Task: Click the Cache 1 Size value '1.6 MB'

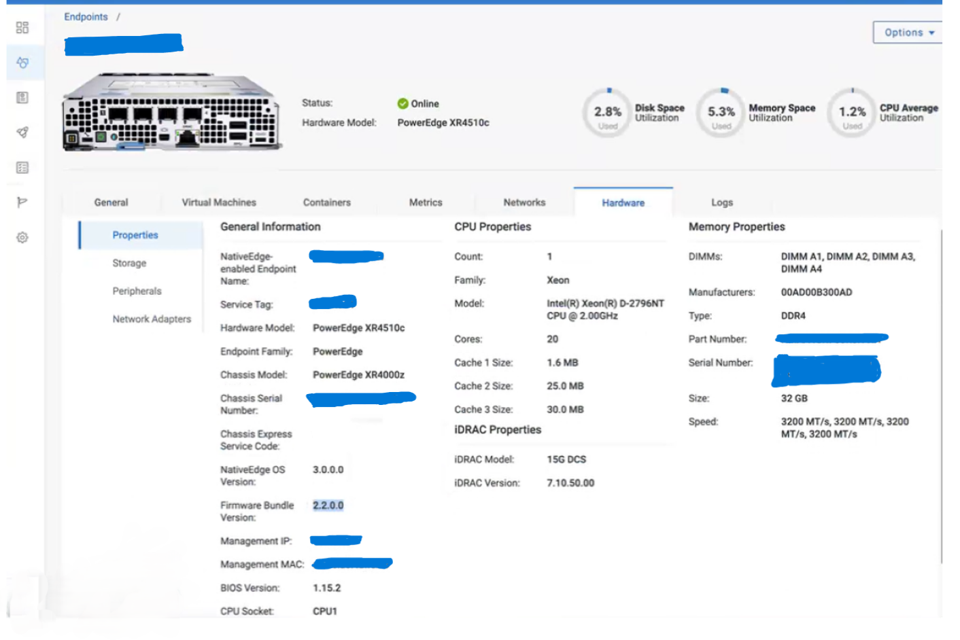Action: [x=563, y=363]
